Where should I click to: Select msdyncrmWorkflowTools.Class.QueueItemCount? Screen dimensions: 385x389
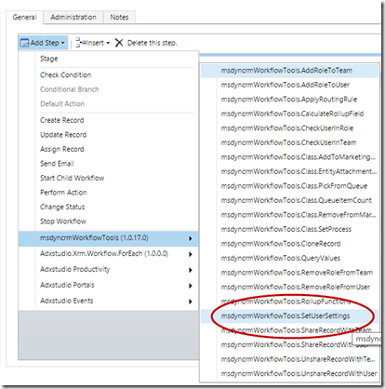(x=296, y=200)
